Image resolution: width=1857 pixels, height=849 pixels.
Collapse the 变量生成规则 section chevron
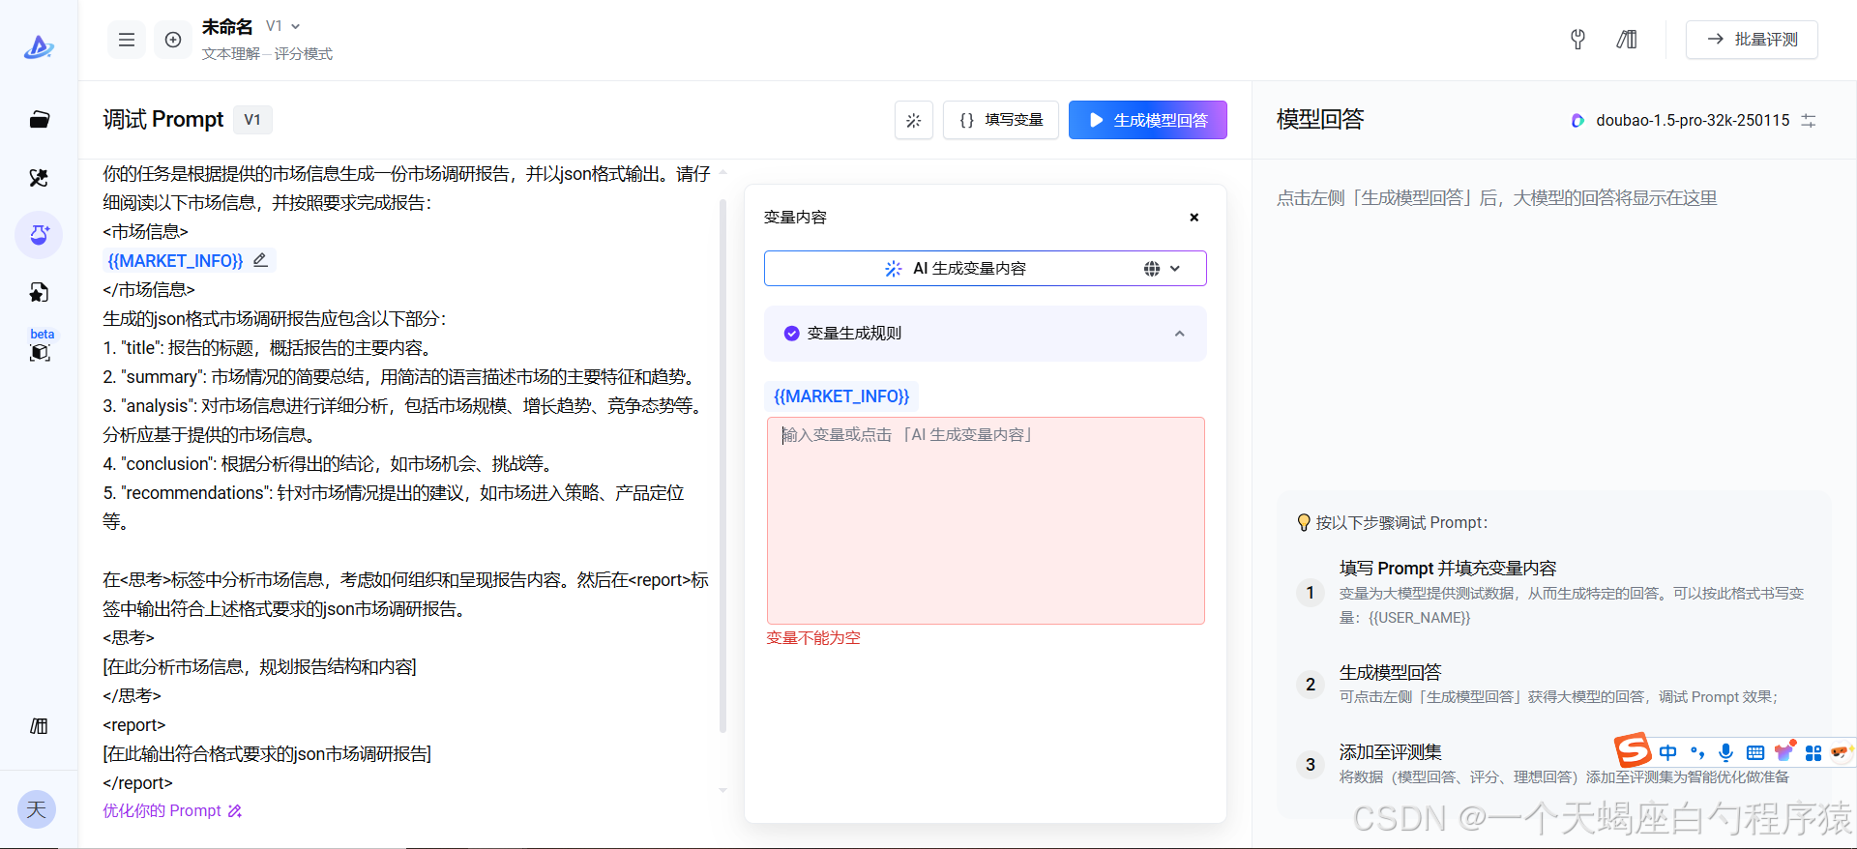1179,334
